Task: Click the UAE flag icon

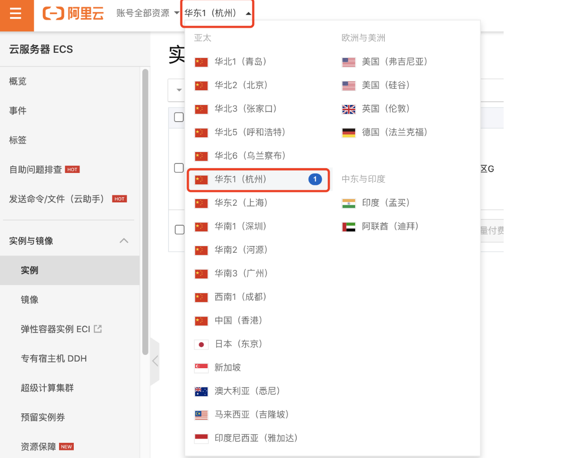Action: pyautogui.click(x=349, y=227)
